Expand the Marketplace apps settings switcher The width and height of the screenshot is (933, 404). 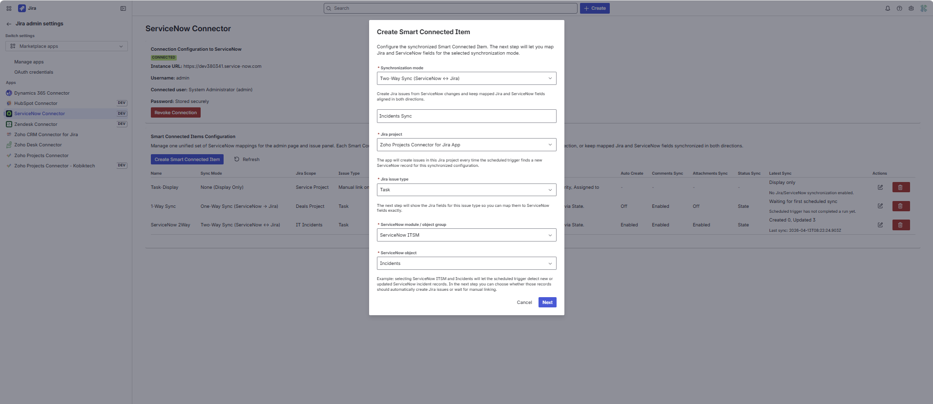tap(66, 46)
